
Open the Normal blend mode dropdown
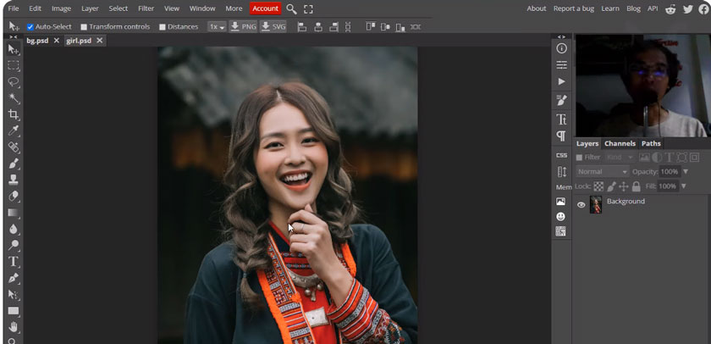[x=602, y=172]
